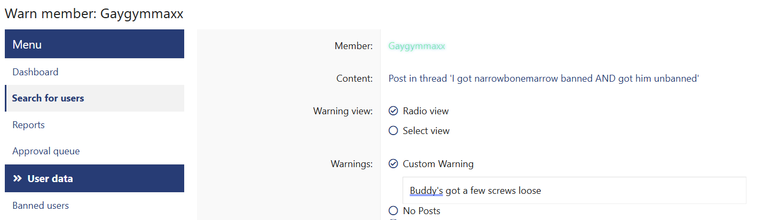Select the Radio view option
Screen dimensions: 763x220
(x=394, y=111)
